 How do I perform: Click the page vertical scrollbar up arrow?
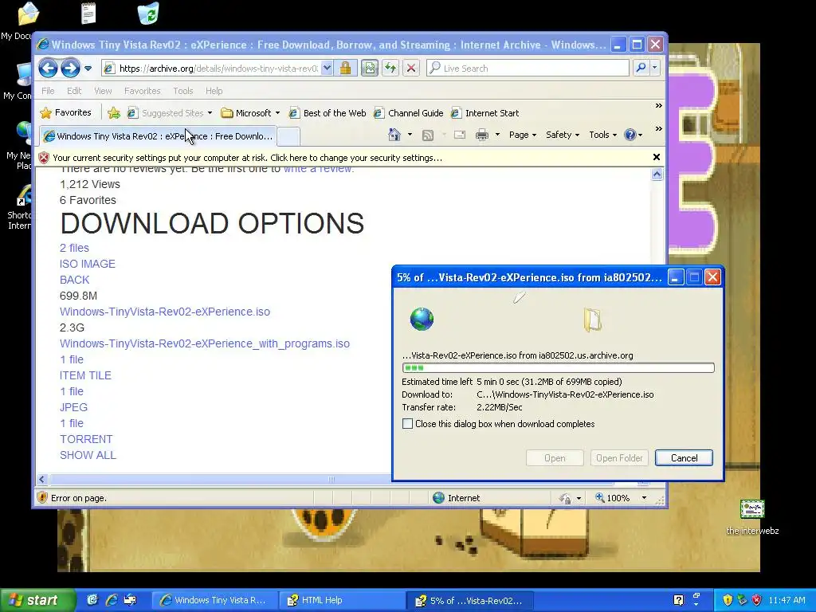657,175
